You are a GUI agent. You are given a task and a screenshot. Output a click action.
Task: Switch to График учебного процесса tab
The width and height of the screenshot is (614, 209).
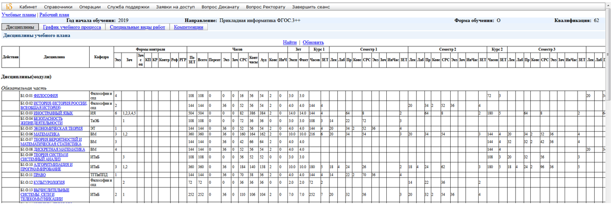(72, 27)
